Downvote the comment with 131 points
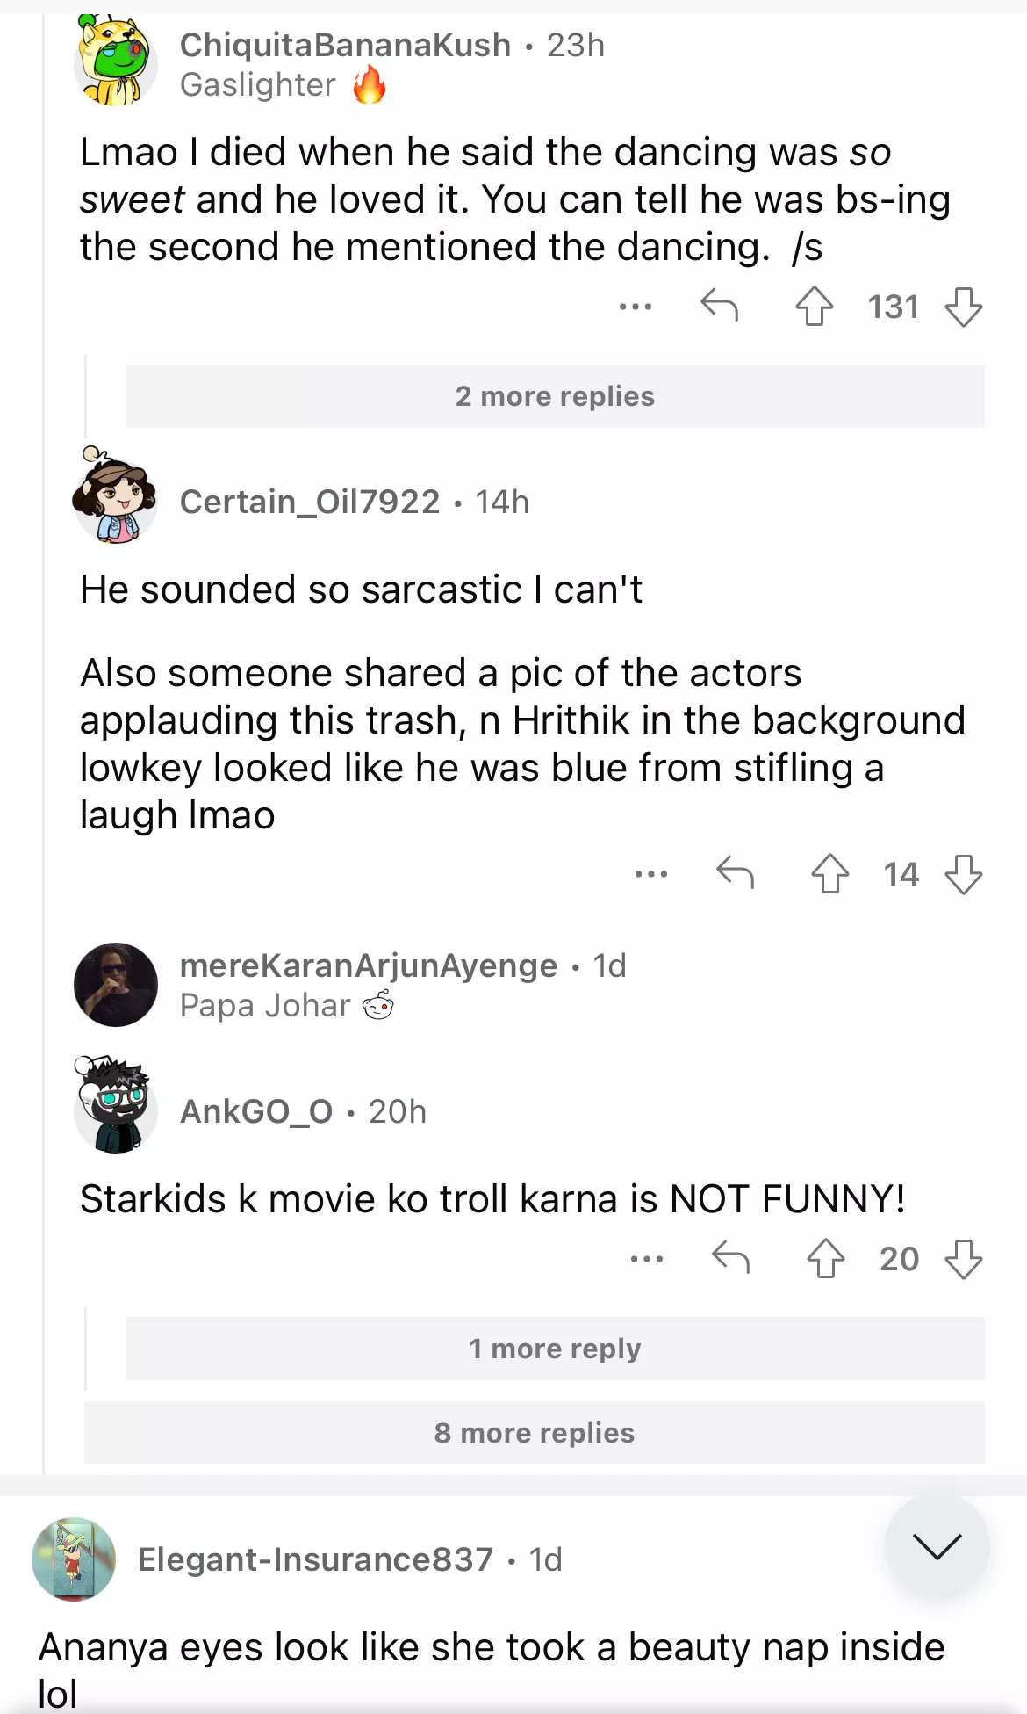Image resolution: width=1027 pixels, height=1714 pixels. [963, 307]
